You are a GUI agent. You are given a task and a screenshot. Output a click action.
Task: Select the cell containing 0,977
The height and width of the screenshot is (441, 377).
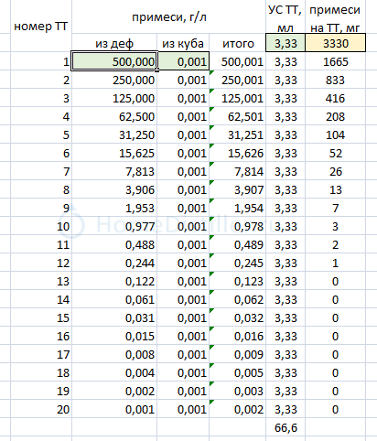[114, 226]
